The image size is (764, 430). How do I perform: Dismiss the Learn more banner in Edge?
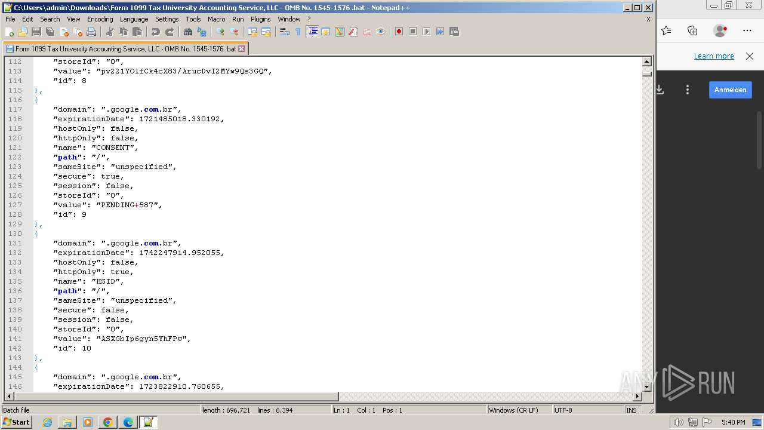click(x=750, y=56)
